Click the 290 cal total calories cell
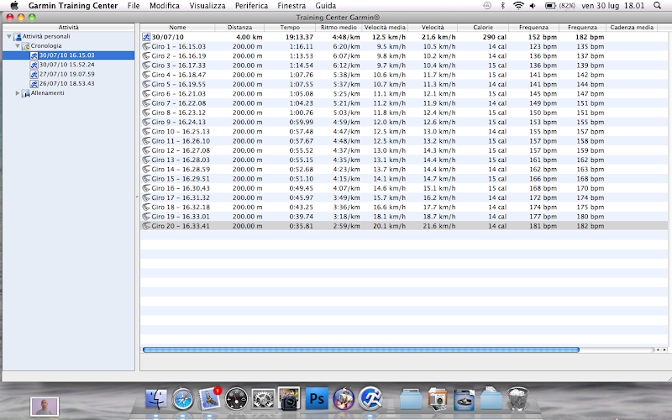The width and height of the screenshot is (672, 420). pyautogui.click(x=495, y=37)
